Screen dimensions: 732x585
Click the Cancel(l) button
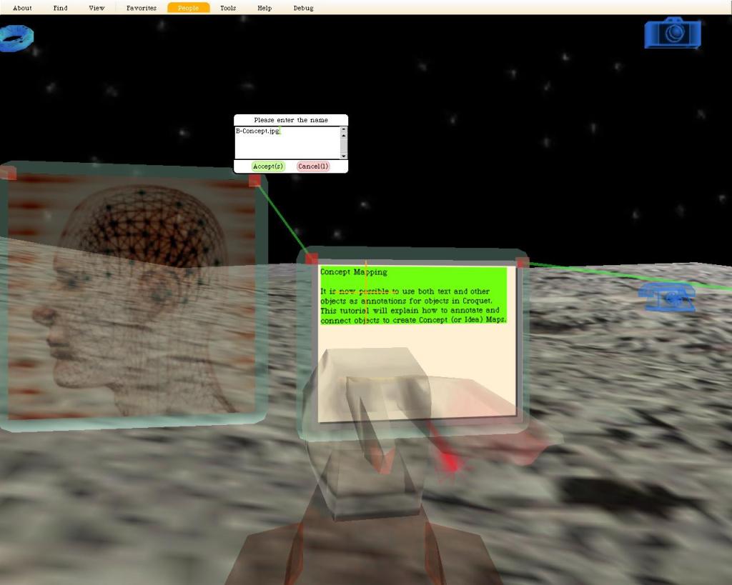tap(313, 166)
